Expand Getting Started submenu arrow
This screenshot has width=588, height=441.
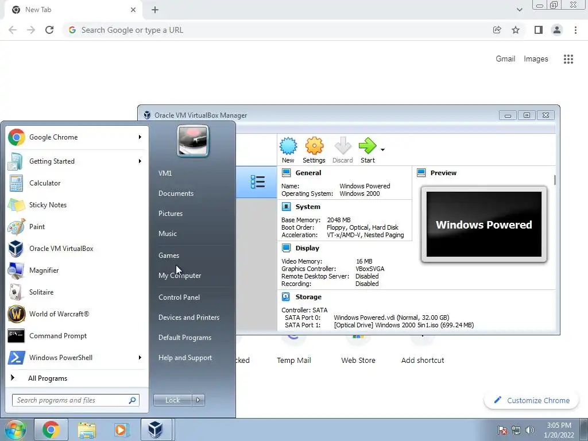[x=140, y=161]
